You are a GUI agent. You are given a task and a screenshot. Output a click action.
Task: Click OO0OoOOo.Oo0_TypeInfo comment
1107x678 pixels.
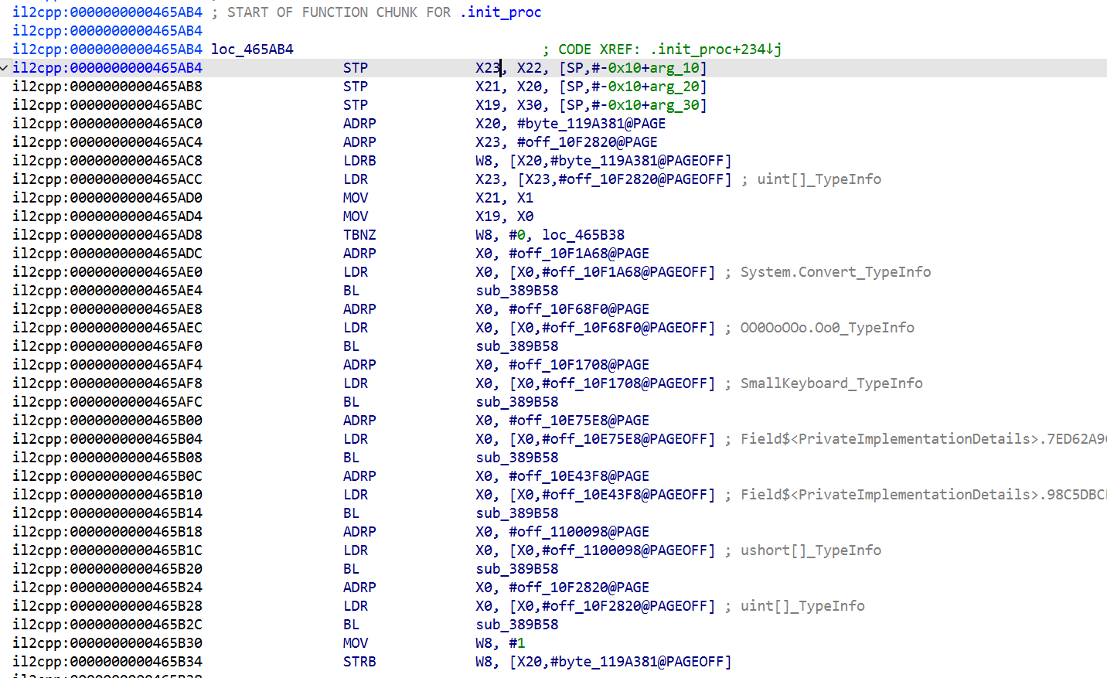pos(827,328)
